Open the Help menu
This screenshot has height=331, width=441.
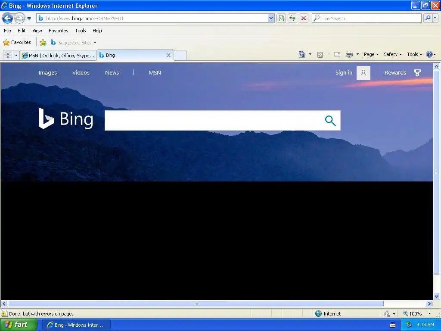coord(97,31)
